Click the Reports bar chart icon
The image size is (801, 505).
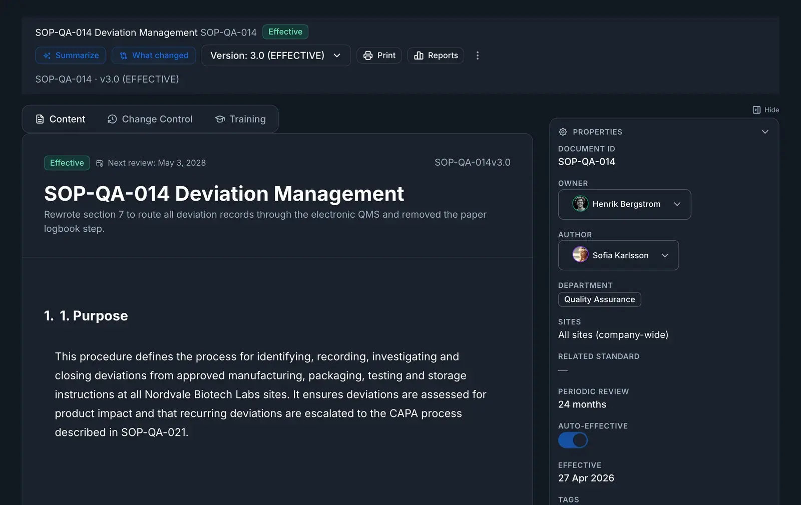coord(419,56)
